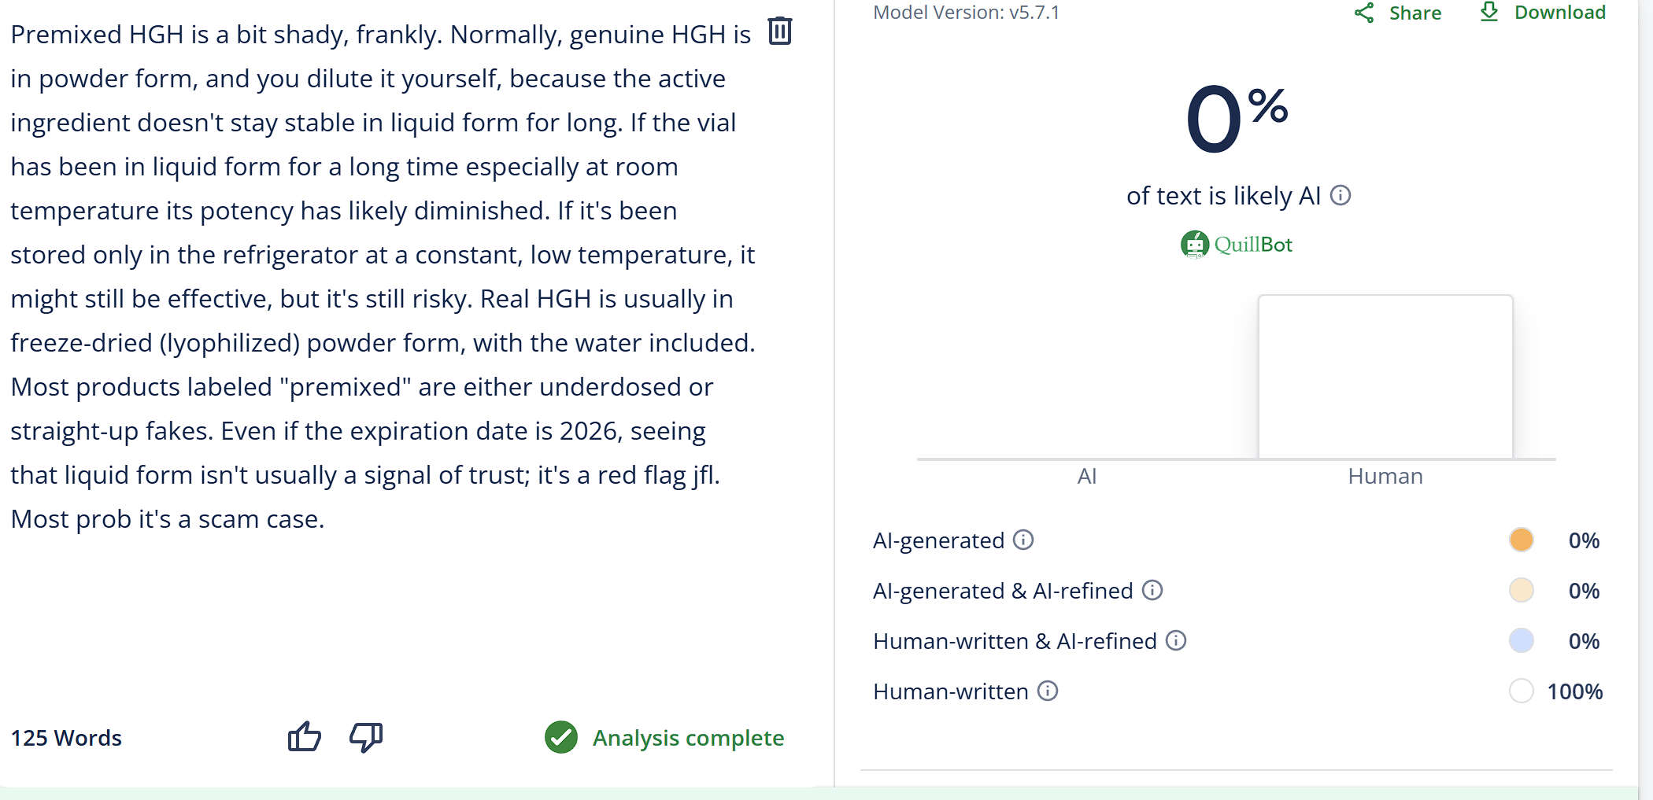This screenshot has width=1653, height=800.
Task: Click the Share button label
Action: [1414, 13]
